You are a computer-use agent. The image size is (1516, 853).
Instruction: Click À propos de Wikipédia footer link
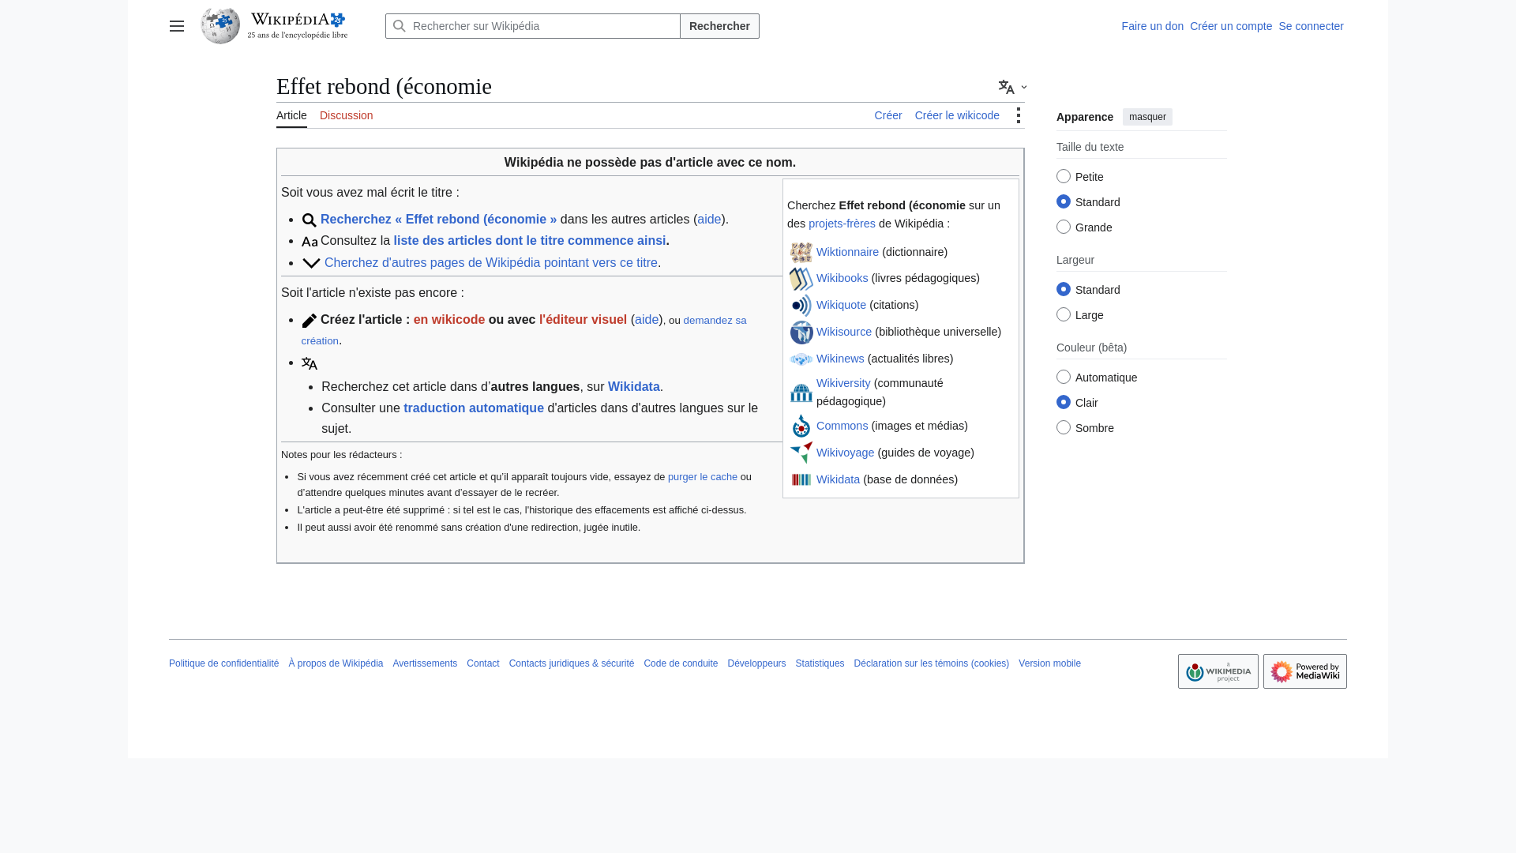(336, 663)
